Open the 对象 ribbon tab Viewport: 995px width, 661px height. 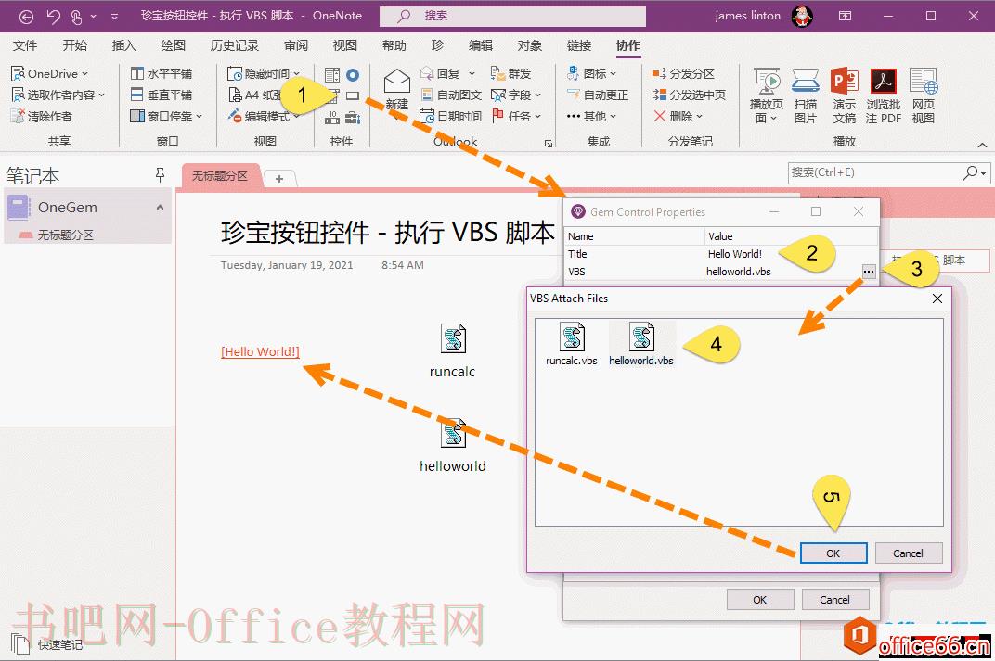click(530, 45)
